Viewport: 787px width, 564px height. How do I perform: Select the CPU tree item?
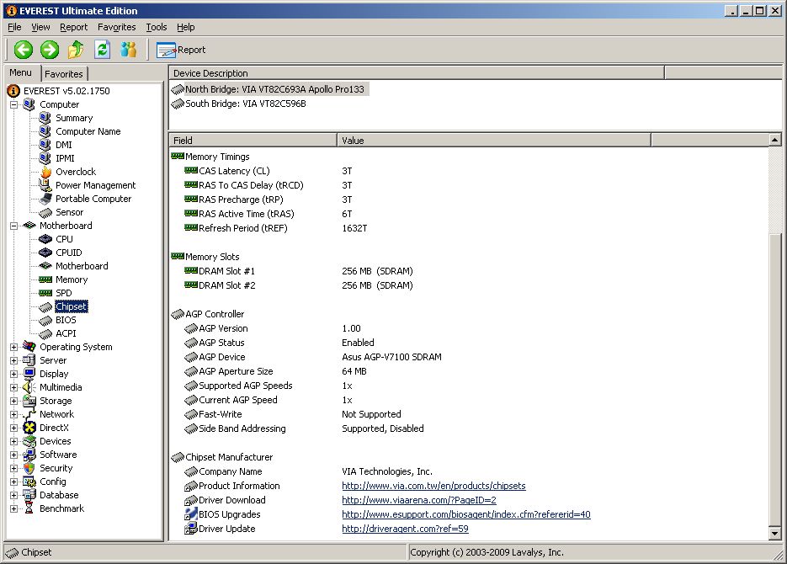64,239
